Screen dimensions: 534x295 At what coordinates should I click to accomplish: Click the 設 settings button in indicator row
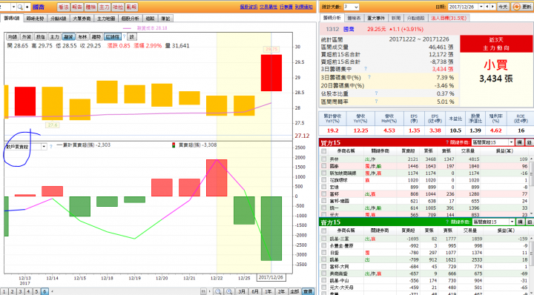(x=132, y=37)
